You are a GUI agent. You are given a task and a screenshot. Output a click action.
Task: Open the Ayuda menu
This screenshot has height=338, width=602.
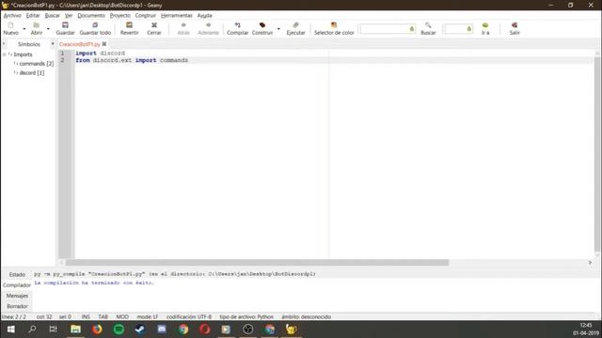(205, 15)
